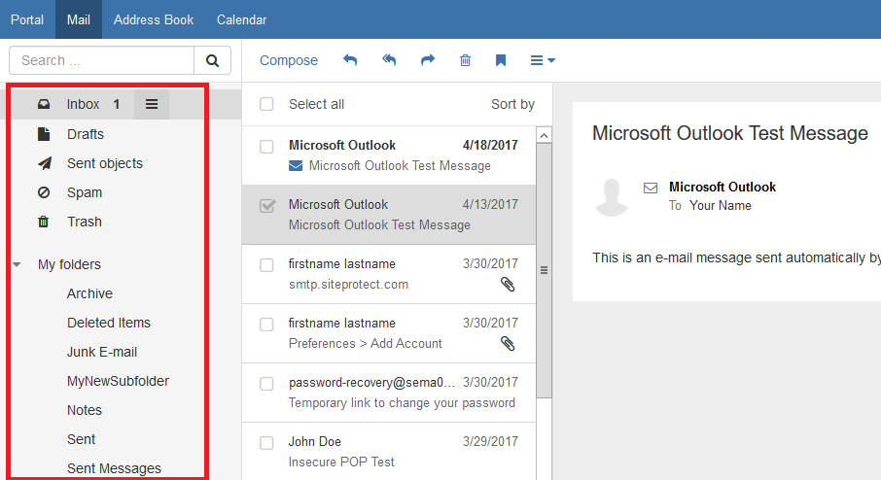Click the Spam prohibited-sign icon
The height and width of the screenshot is (480, 881).
44,192
